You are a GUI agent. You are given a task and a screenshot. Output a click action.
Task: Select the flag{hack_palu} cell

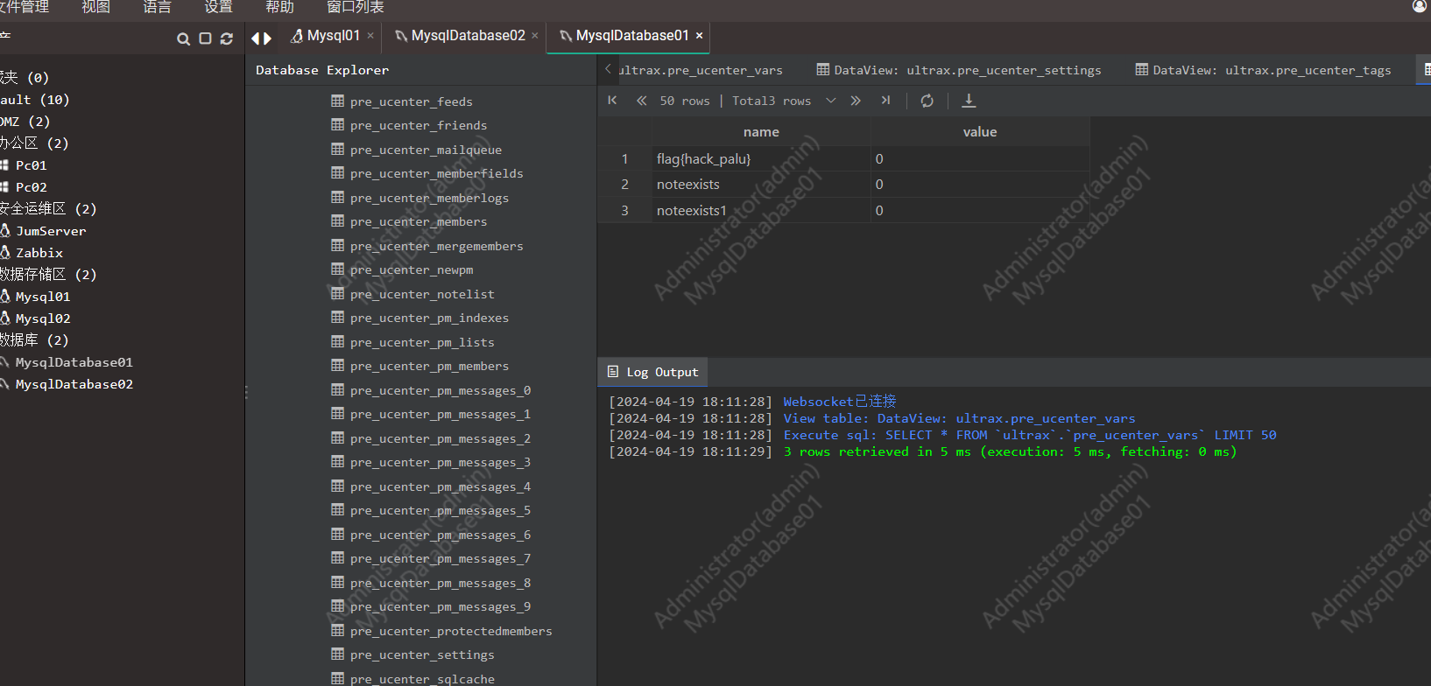(x=761, y=158)
